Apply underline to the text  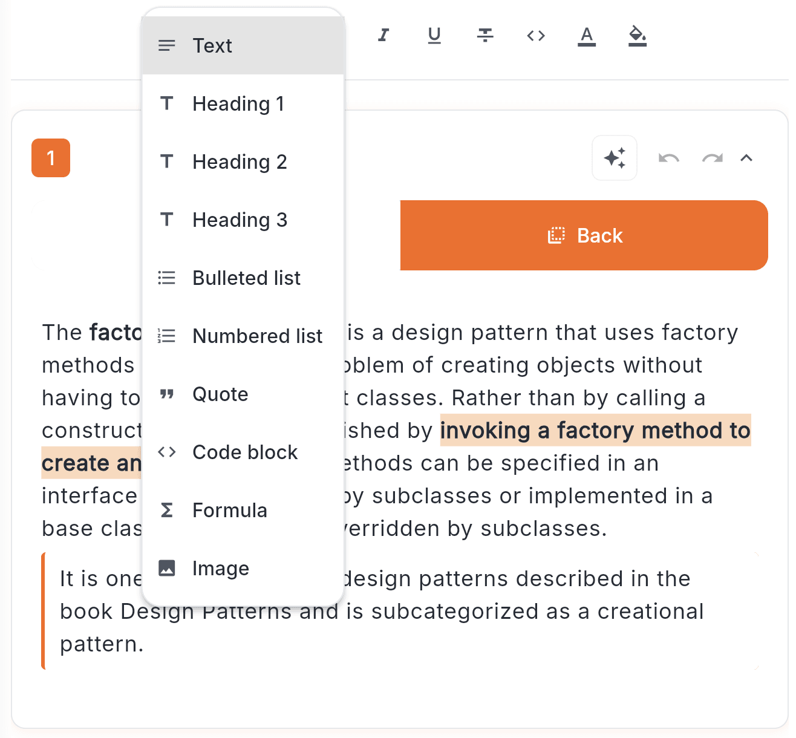[434, 36]
